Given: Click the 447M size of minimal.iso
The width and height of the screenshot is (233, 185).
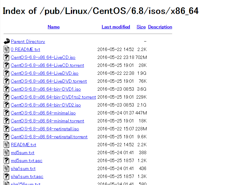Looking at the screenshot, I should click(x=141, y=113).
